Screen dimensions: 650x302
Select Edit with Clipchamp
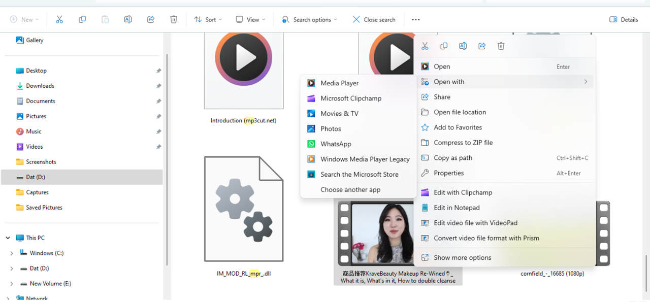coord(505,192)
